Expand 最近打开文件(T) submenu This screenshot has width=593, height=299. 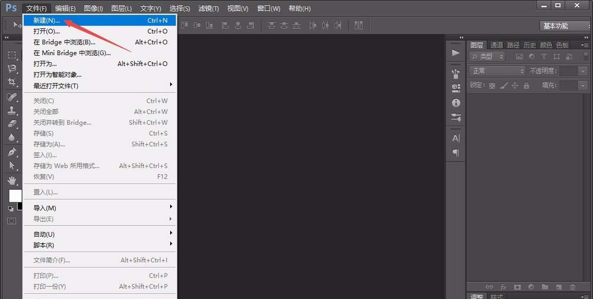click(100, 85)
